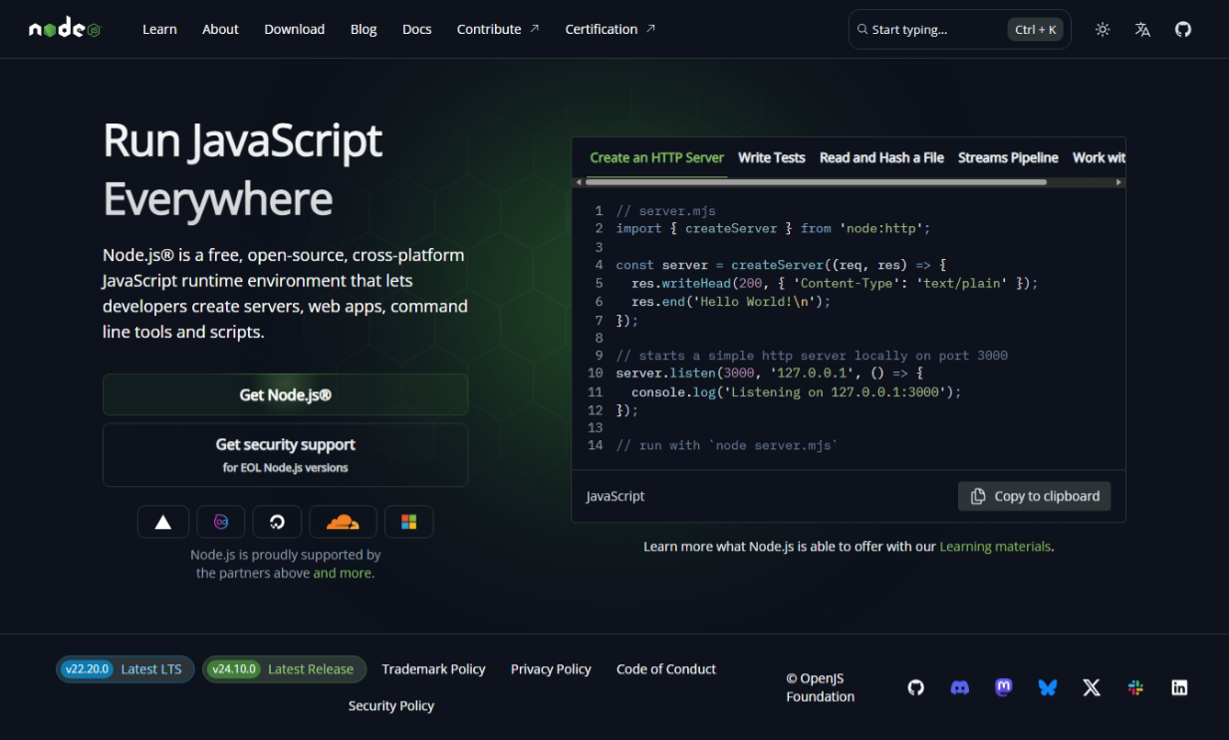Click the v22.20.0 Latest LTS badge

[x=124, y=669]
